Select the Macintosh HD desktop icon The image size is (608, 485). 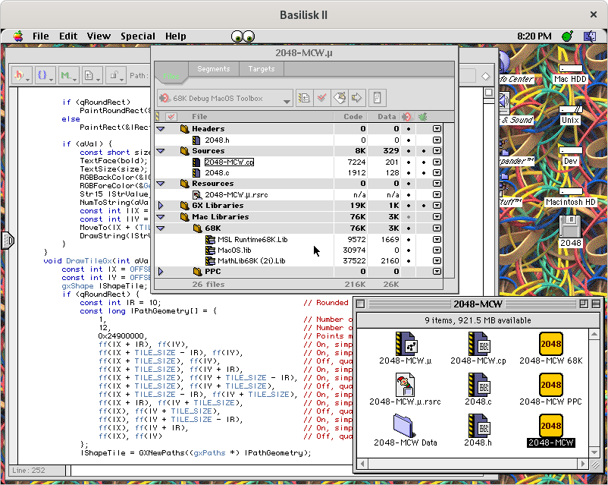pos(570,191)
